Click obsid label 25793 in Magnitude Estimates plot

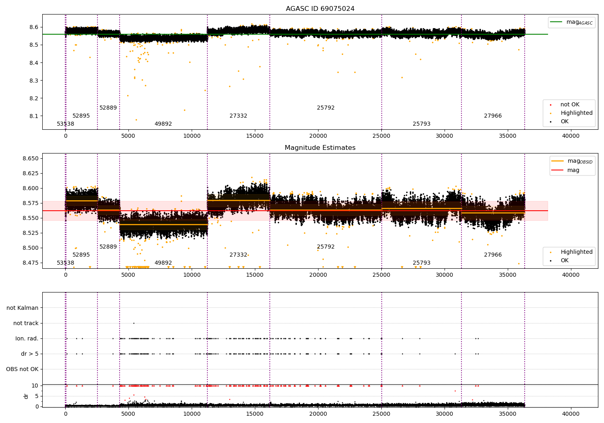422,263
